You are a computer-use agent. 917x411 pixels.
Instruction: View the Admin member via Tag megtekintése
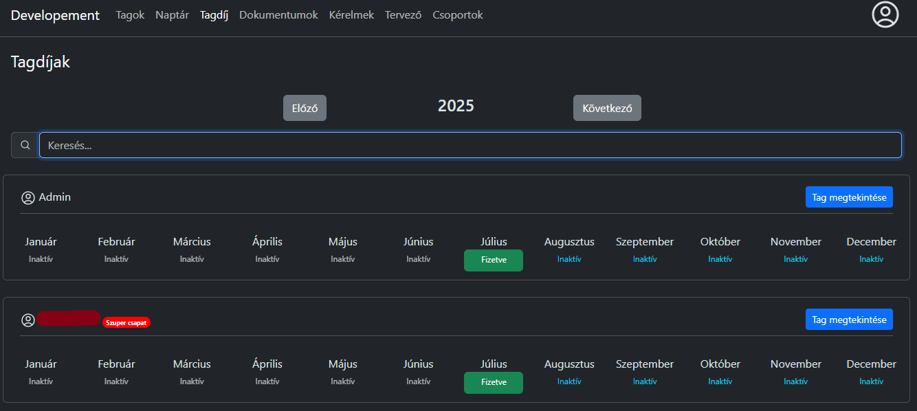(x=849, y=197)
